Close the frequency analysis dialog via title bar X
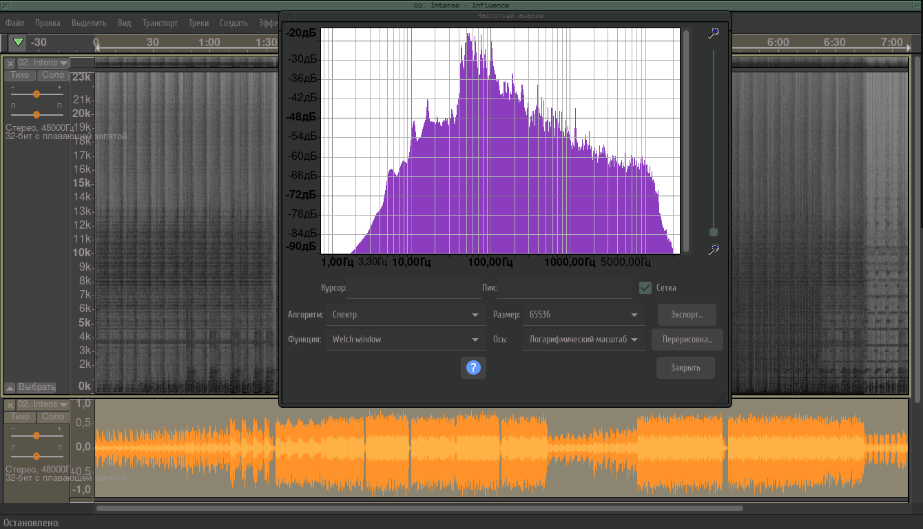The width and height of the screenshot is (923, 529). 289,16
